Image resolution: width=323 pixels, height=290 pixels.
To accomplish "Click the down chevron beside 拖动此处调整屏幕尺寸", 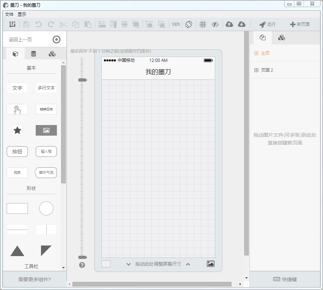I will tap(129, 264).
